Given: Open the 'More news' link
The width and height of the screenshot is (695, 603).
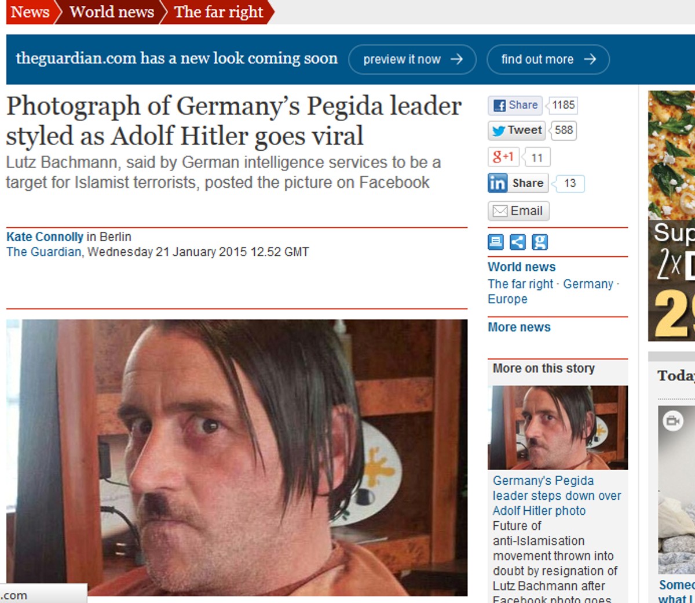Looking at the screenshot, I should point(519,327).
